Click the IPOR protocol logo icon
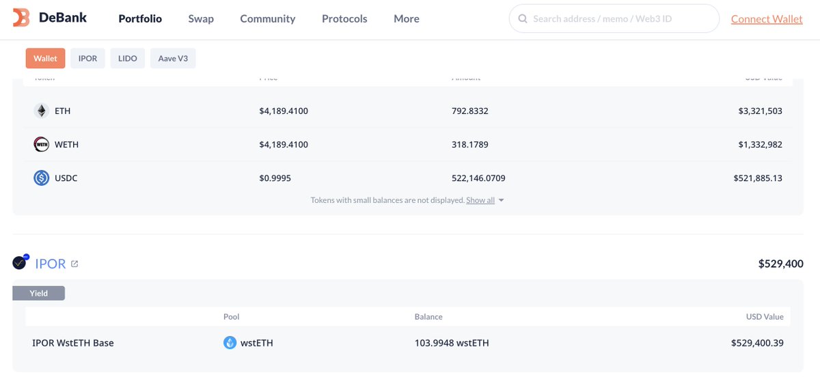820x390 pixels. point(20,262)
